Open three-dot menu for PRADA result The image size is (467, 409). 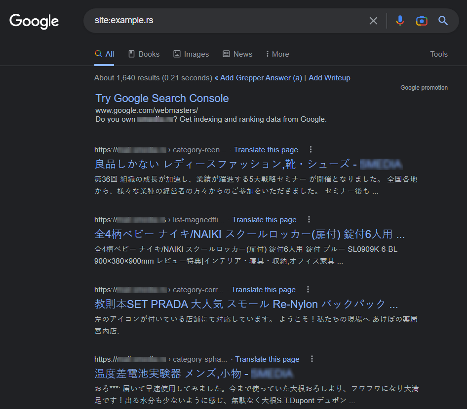[x=308, y=290]
